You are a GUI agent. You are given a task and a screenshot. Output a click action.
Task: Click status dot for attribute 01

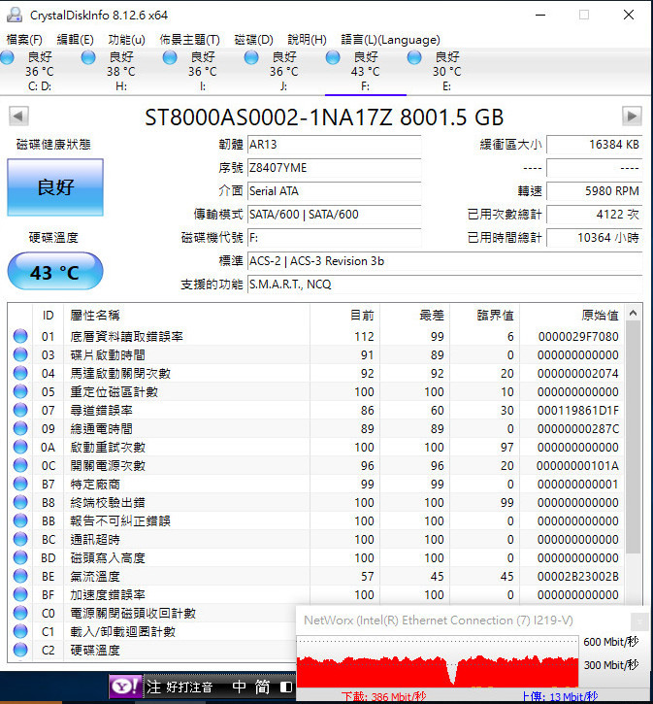pyautogui.click(x=20, y=336)
